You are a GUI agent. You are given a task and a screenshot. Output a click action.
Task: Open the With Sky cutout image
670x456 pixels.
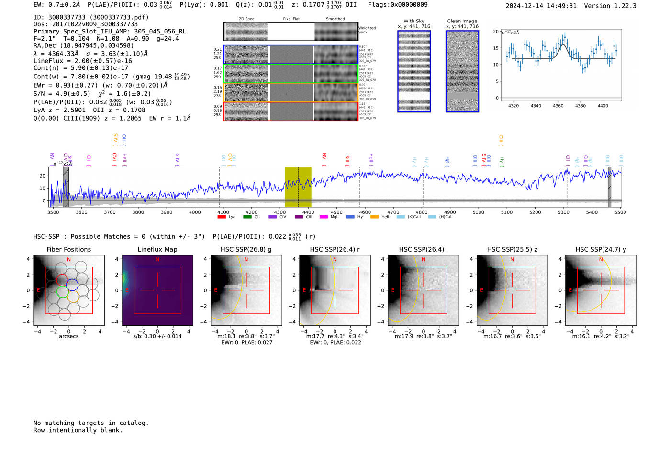click(414, 71)
